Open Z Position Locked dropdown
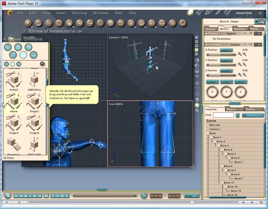 coord(226,71)
